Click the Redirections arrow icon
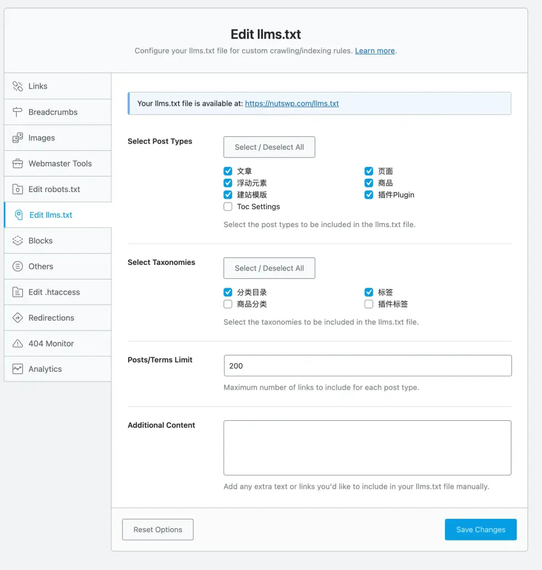The image size is (542, 570). 18,318
